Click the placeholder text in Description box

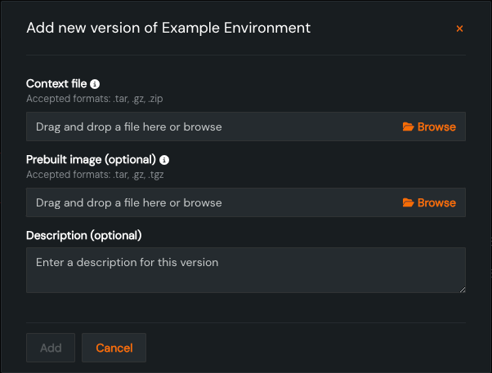coord(127,263)
